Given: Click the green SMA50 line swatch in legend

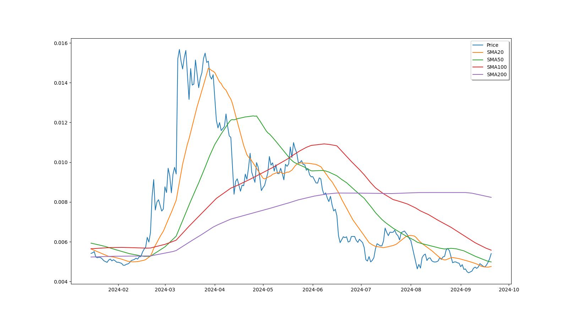Looking at the screenshot, I should [478, 60].
